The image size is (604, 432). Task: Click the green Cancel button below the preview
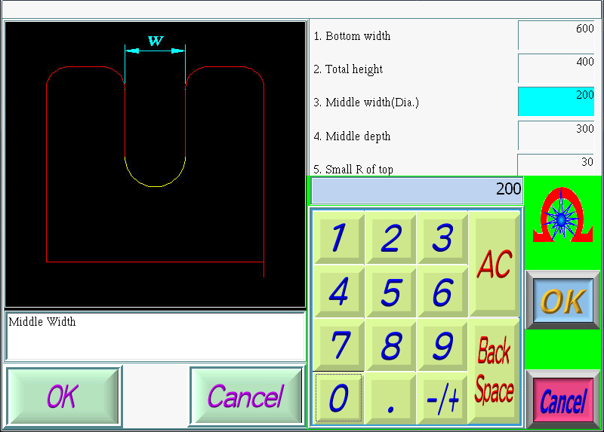pyautogui.click(x=245, y=397)
